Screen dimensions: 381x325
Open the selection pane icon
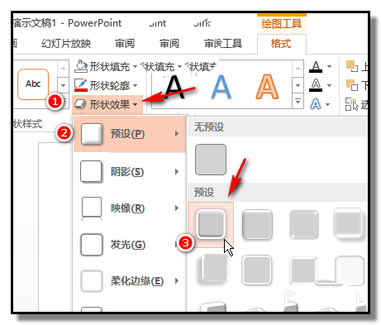(352, 104)
